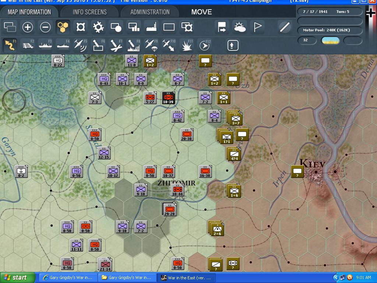Screen dimensions: 377x283
Task: Switch to Gary Grigsby's War folder taskbar item
Action: [x=127, y=277]
